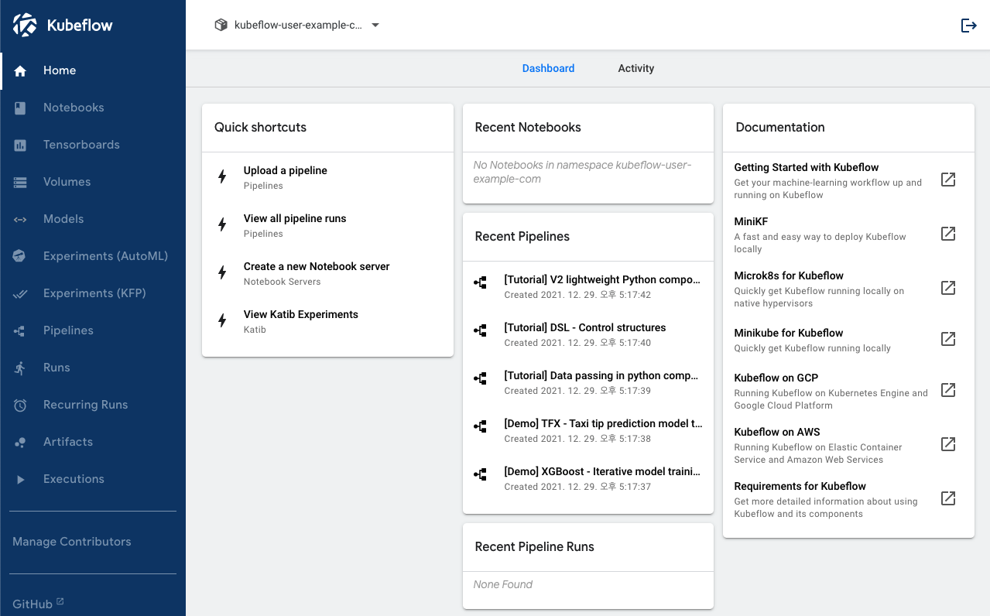Expand the namespace dropdown arrow
This screenshot has width=990, height=616.
pyautogui.click(x=375, y=25)
